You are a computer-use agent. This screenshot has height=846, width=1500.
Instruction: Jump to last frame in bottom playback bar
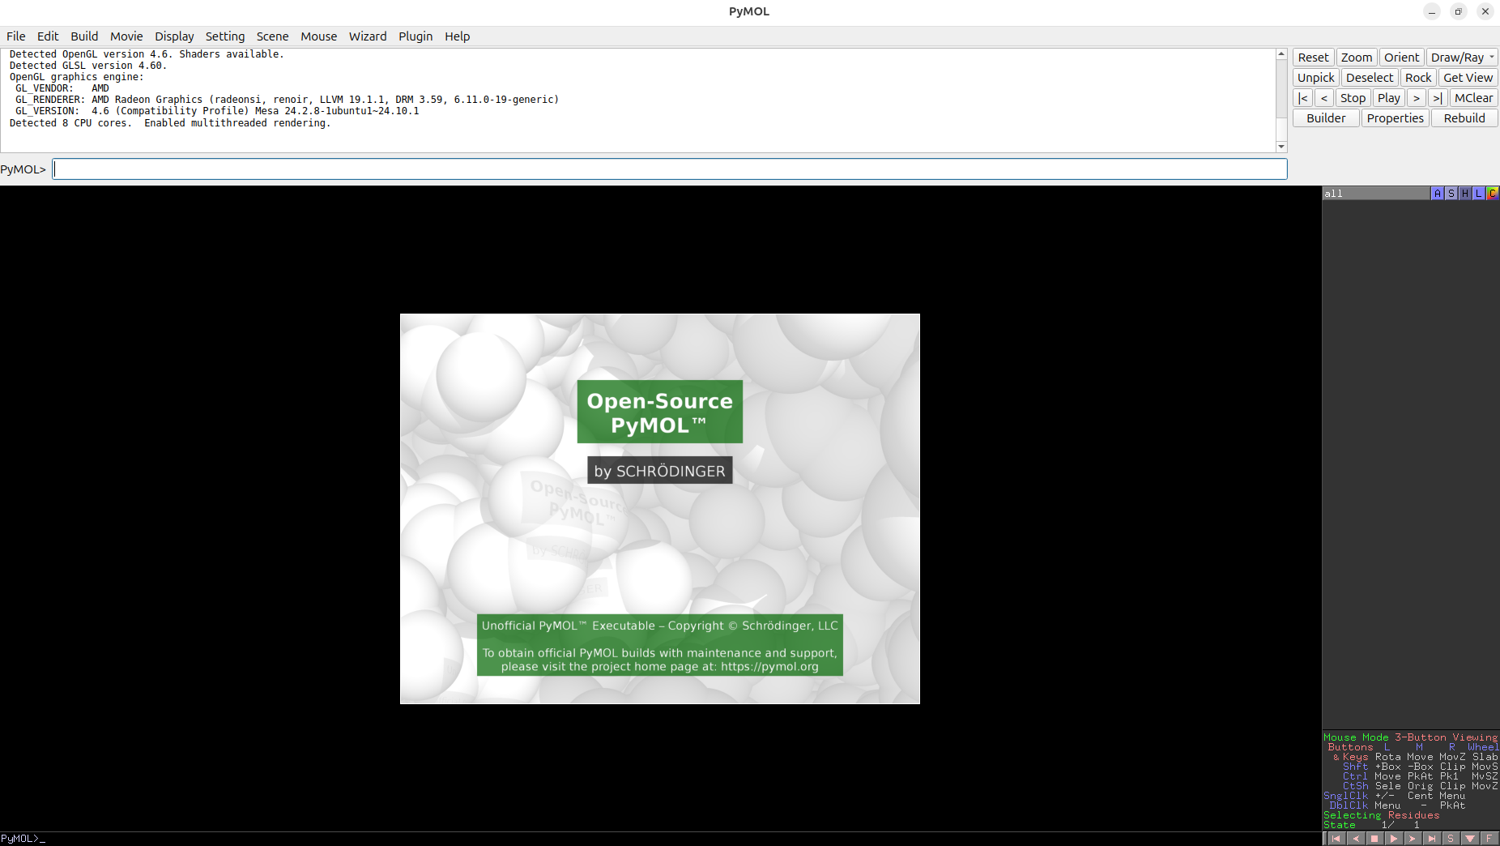point(1432,839)
